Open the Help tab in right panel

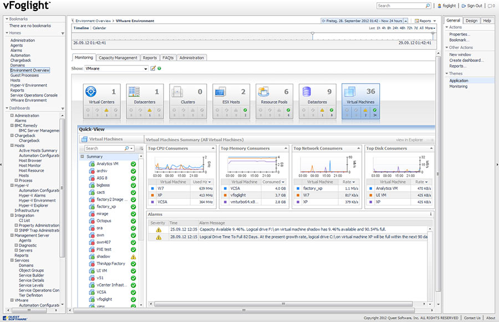tap(487, 21)
